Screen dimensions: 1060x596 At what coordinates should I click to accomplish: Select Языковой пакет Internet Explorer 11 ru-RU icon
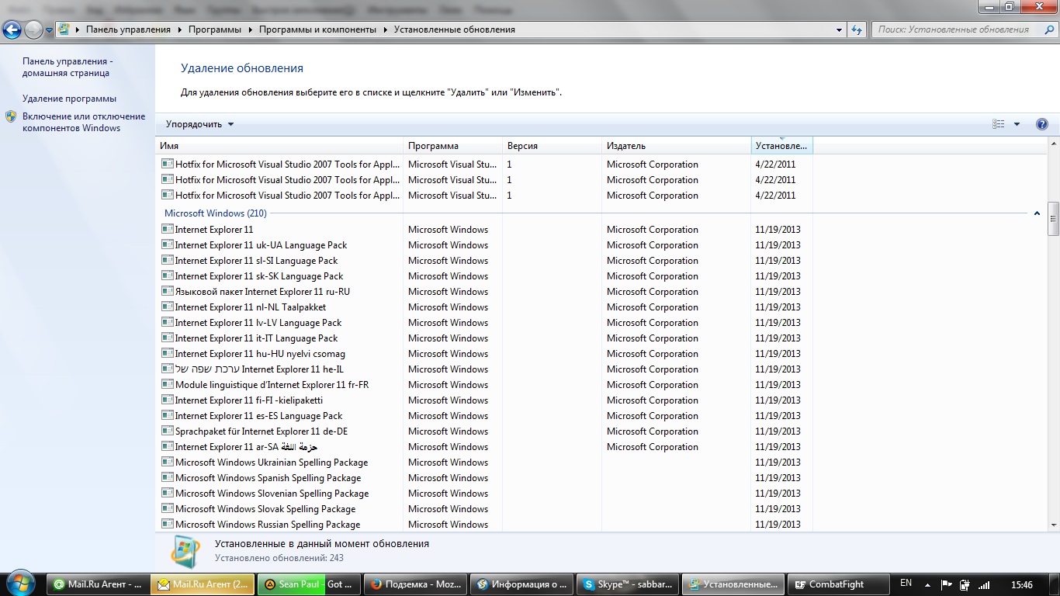(167, 291)
